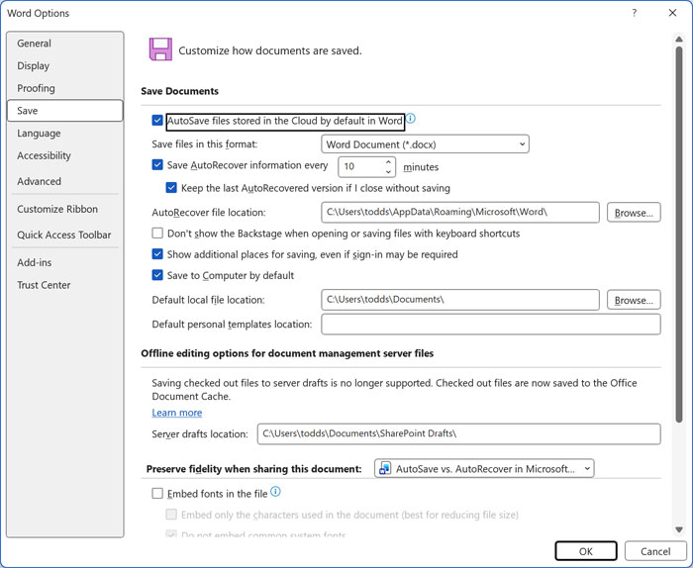The width and height of the screenshot is (693, 568).
Task: Select the Display category
Action: [65, 66]
